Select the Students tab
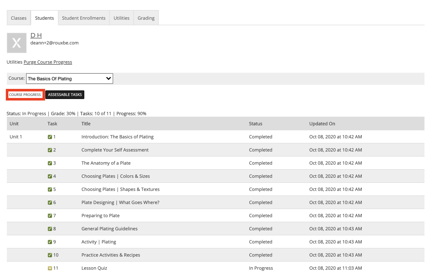 pyautogui.click(x=45, y=18)
